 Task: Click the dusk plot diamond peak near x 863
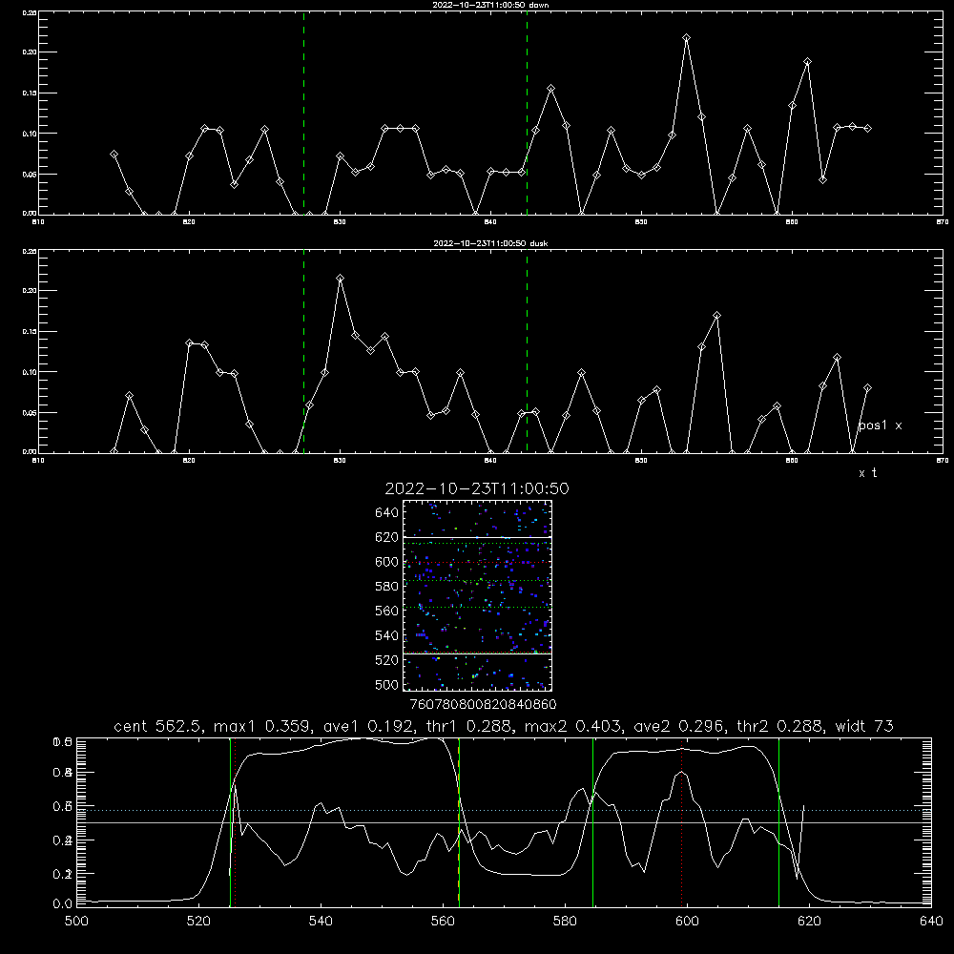(x=838, y=357)
